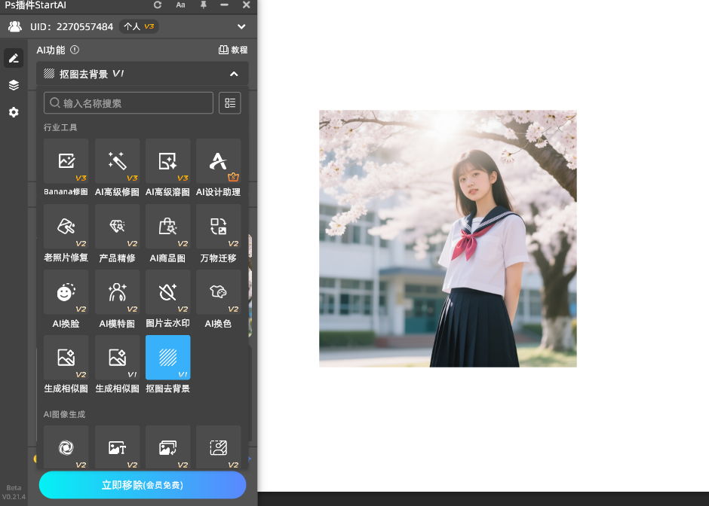
Task: Click the 立即移除 remove button
Action: [143, 485]
